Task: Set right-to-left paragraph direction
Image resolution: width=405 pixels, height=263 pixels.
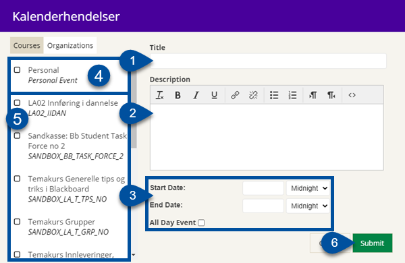Action: 331,95
